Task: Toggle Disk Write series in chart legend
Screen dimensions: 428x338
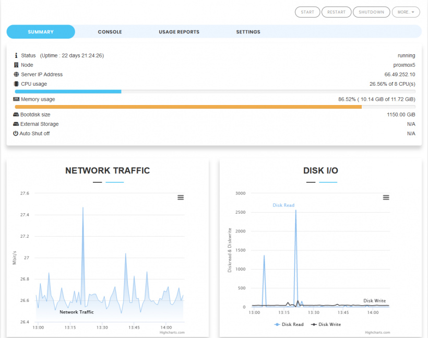Action: coord(326,324)
